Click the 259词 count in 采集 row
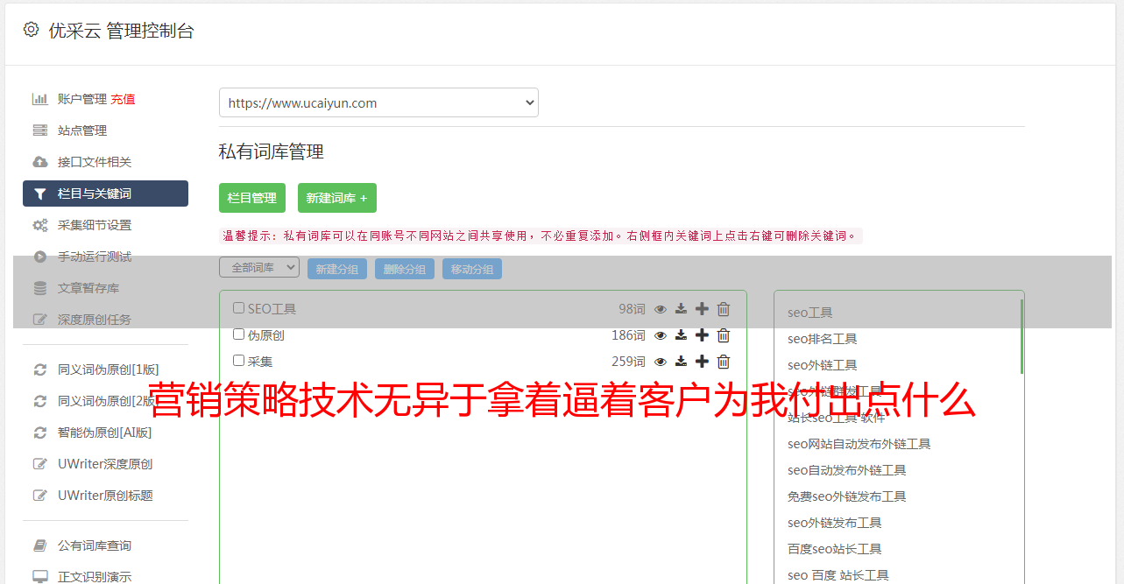This screenshot has height=584, width=1124. coord(628,362)
